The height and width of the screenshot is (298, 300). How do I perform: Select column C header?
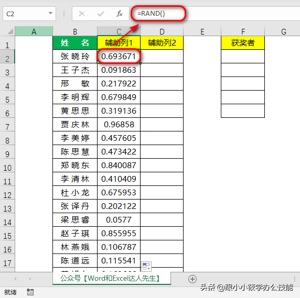tap(119, 31)
